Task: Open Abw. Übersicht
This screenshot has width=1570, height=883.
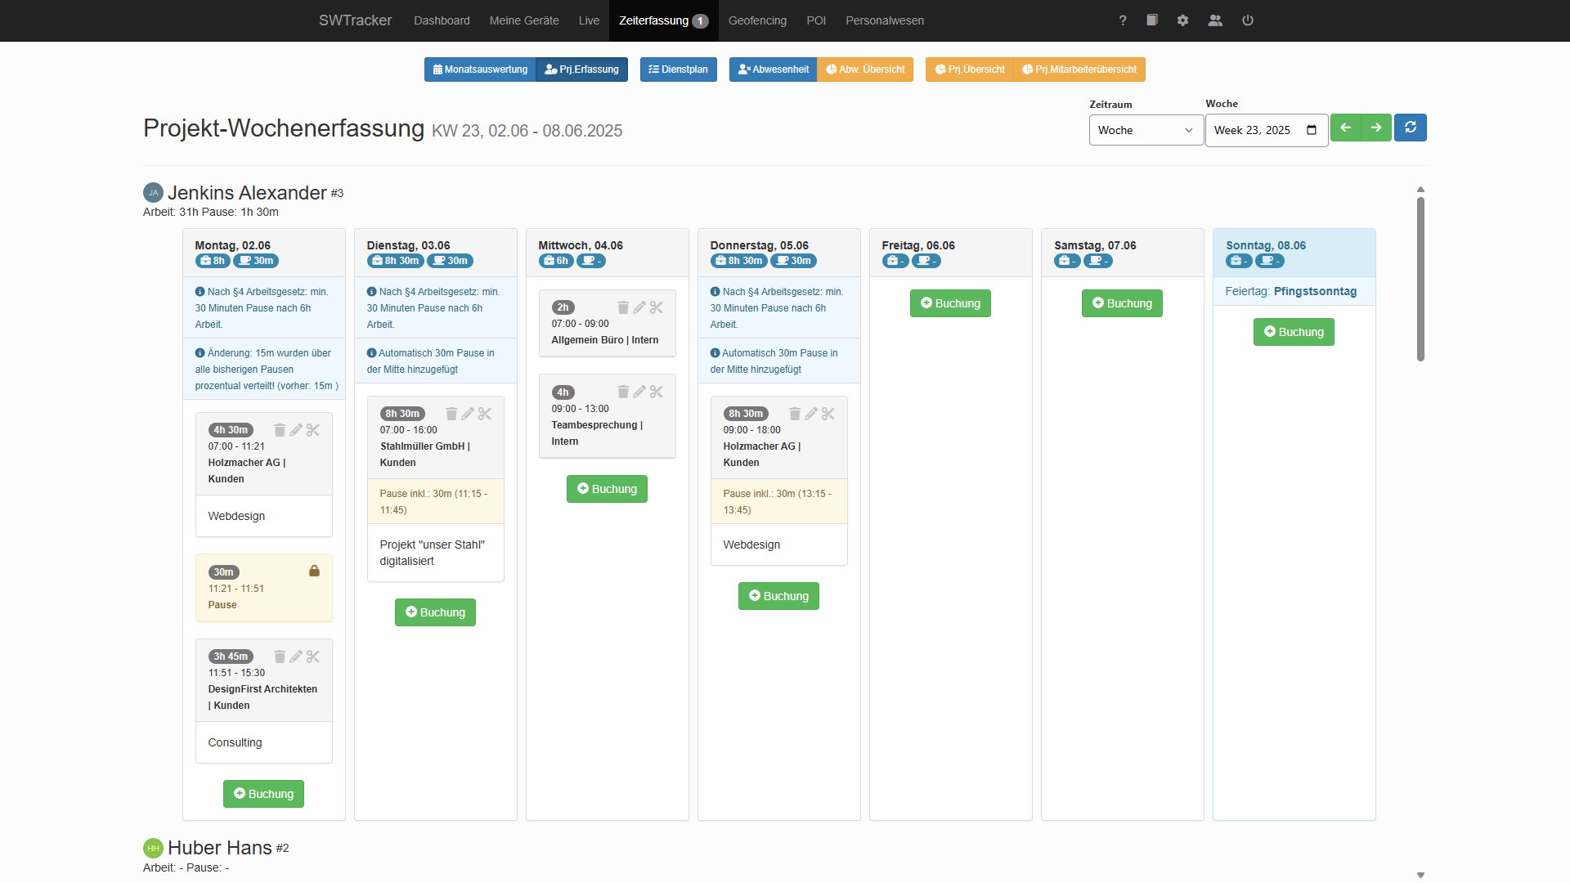Action: (x=865, y=69)
